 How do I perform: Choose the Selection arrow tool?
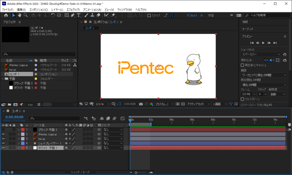point(14,15)
